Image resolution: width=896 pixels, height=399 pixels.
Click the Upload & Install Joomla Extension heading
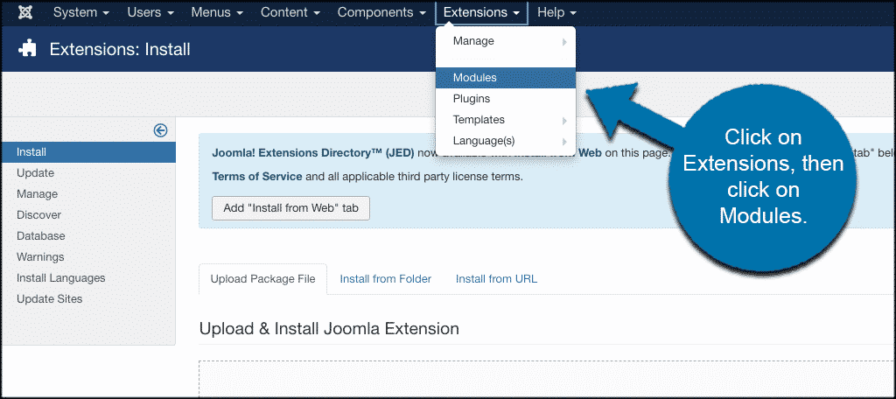(329, 329)
